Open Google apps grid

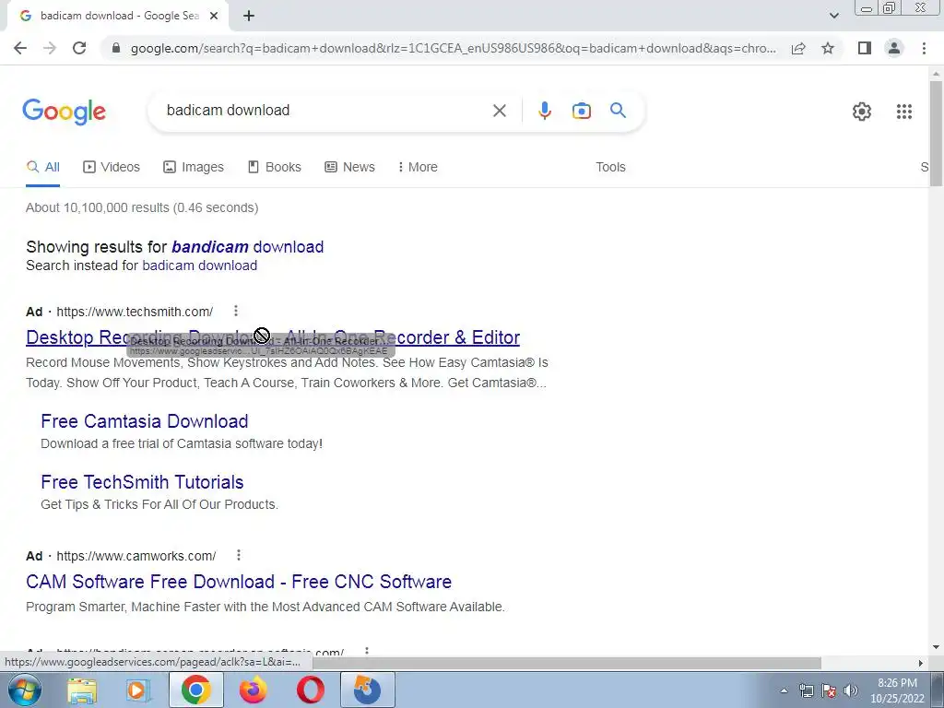[x=903, y=112]
